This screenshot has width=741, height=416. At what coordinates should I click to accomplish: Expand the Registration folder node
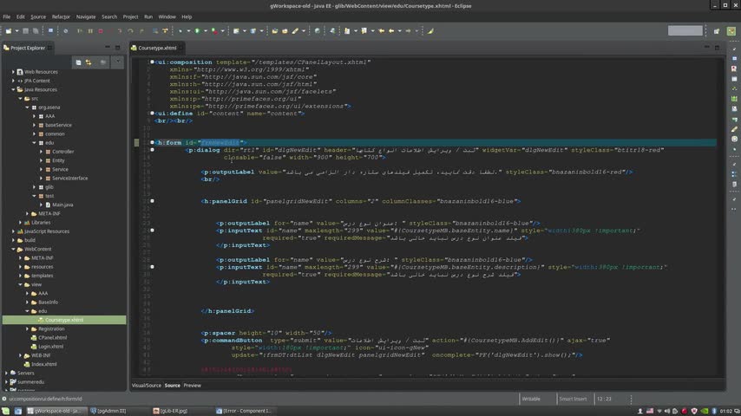coord(28,328)
